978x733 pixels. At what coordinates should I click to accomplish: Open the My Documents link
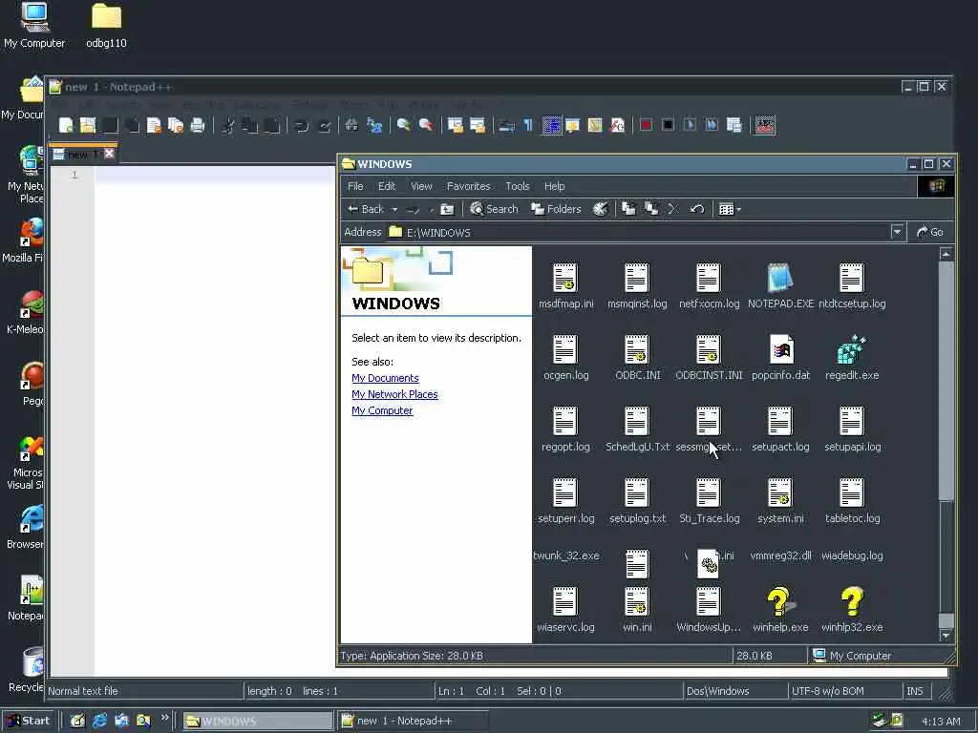pyautogui.click(x=385, y=378)
